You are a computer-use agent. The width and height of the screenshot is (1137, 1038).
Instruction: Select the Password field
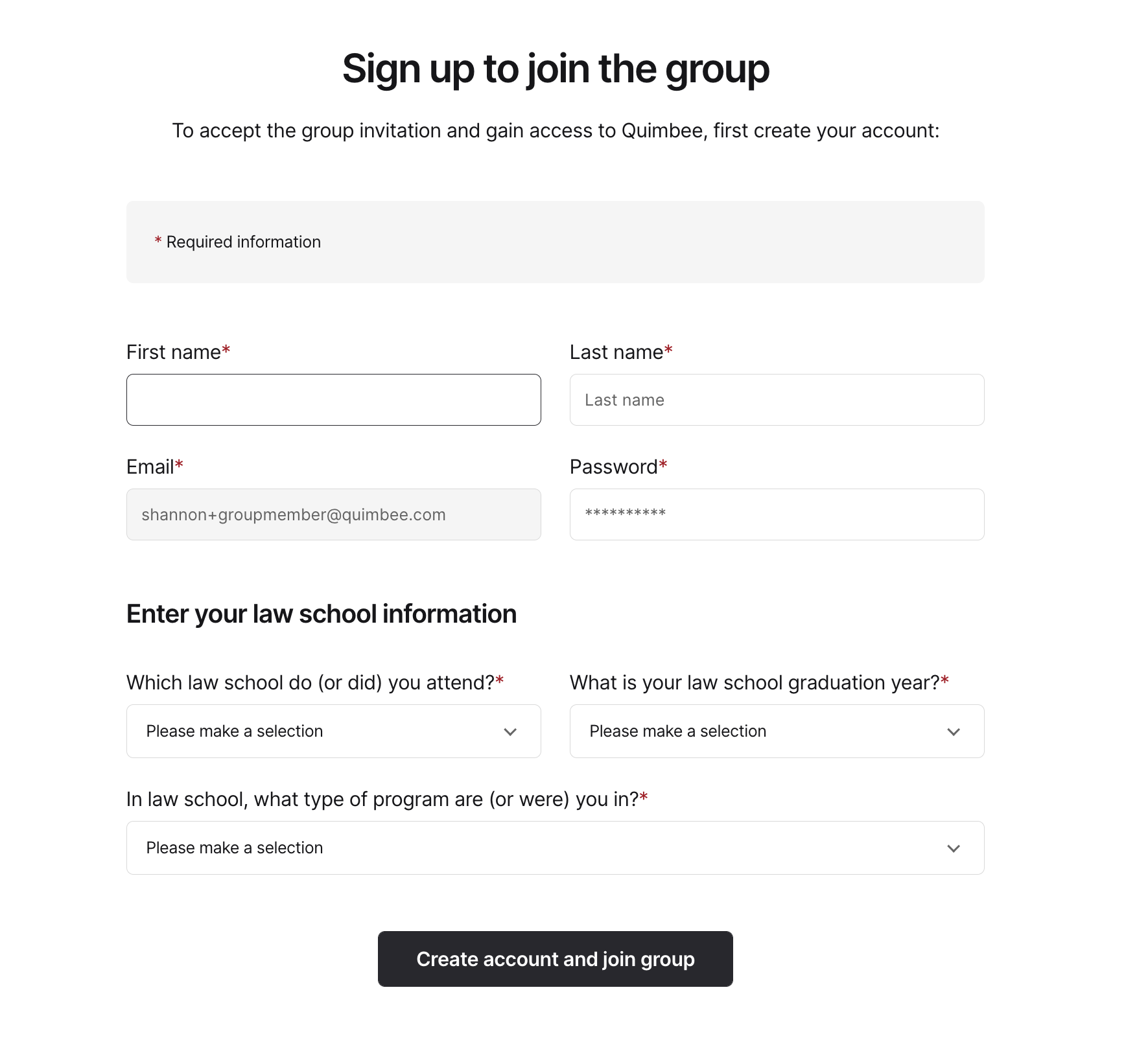coord(776,514)
